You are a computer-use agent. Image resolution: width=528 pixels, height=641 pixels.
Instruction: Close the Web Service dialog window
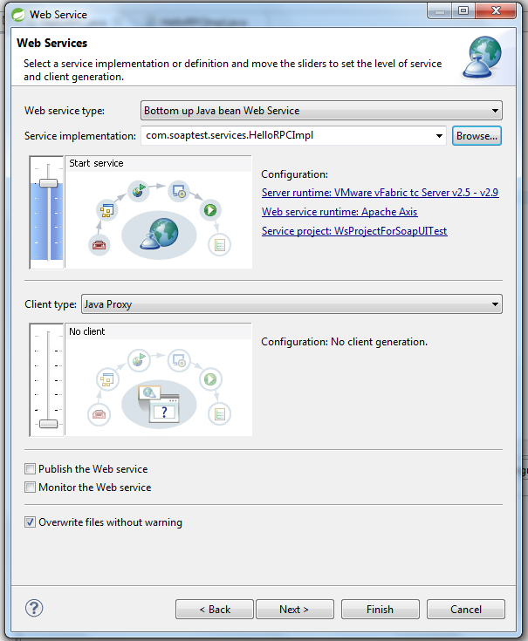click(496, 10)
